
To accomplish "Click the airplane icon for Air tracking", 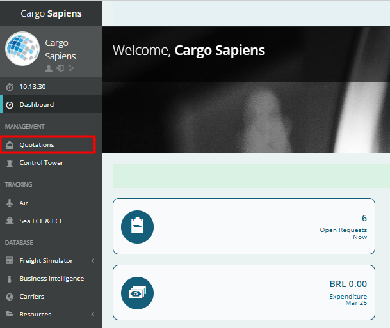I will (9, 203).
